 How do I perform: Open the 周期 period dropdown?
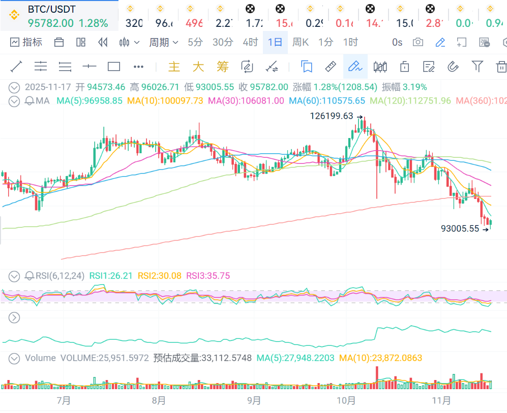(163, 42)
